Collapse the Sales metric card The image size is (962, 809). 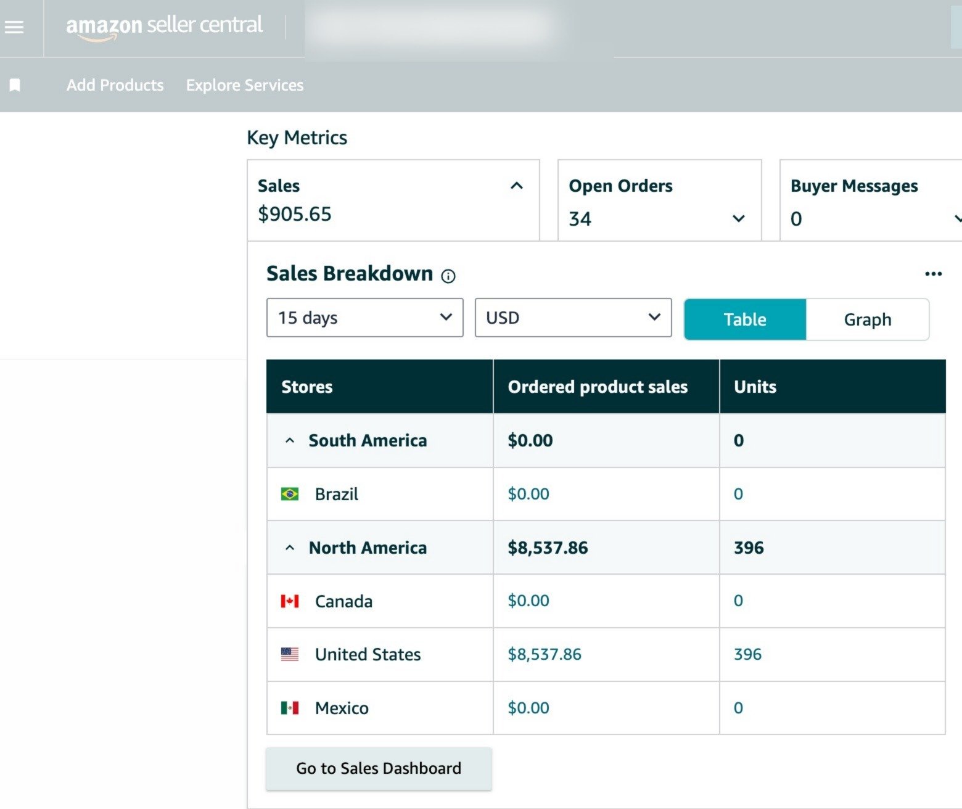(x=517, y=186)
